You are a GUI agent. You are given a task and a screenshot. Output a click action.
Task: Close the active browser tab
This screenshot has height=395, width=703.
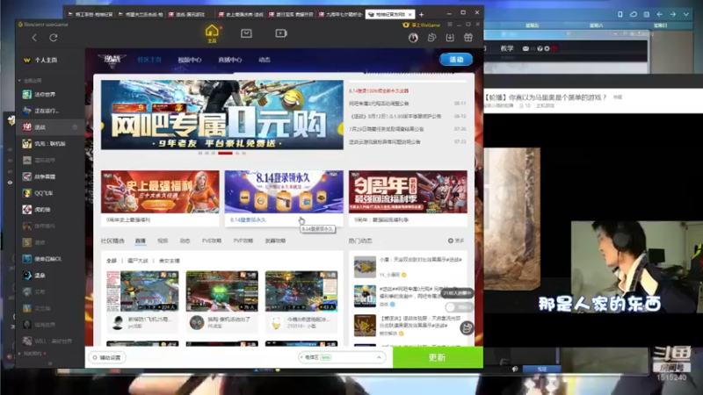[409, 15]
